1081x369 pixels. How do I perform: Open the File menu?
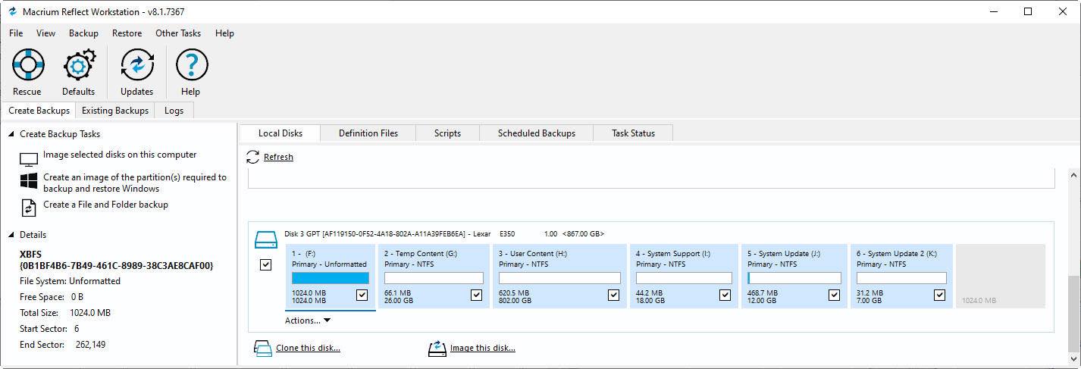(16, 33)
